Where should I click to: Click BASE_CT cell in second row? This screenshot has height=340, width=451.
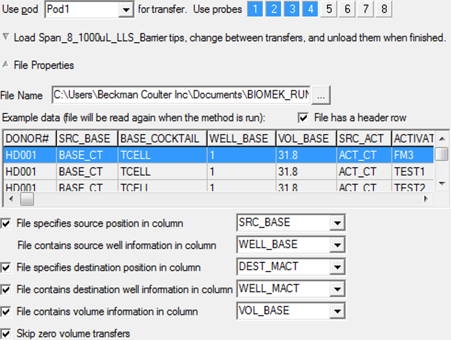click(87, 172)
